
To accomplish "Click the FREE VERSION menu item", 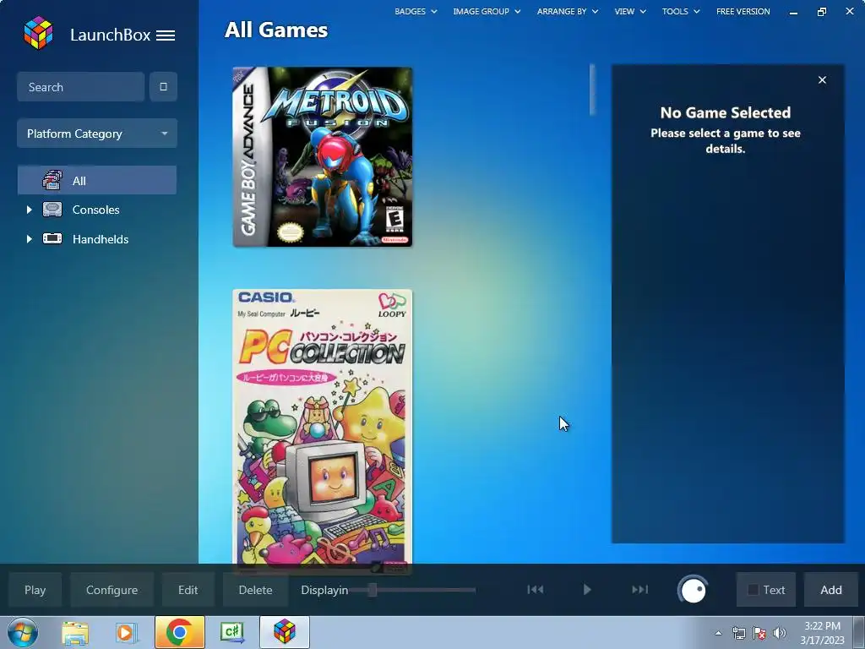I will (x=743, y=11).
